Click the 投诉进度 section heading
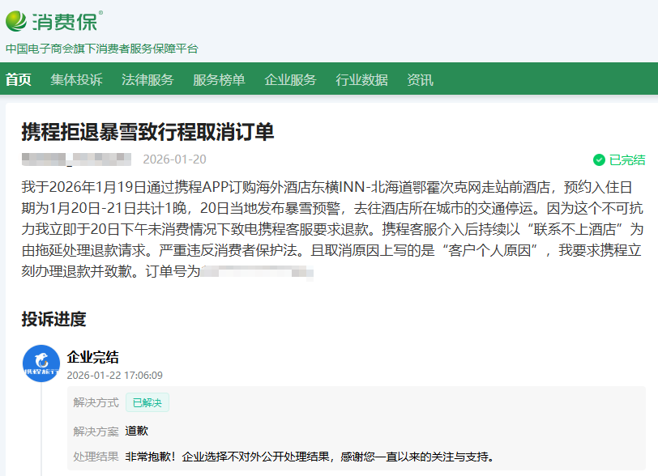This screenshot has height=476, width=658. pyautogui.click(x=53, y=319)
